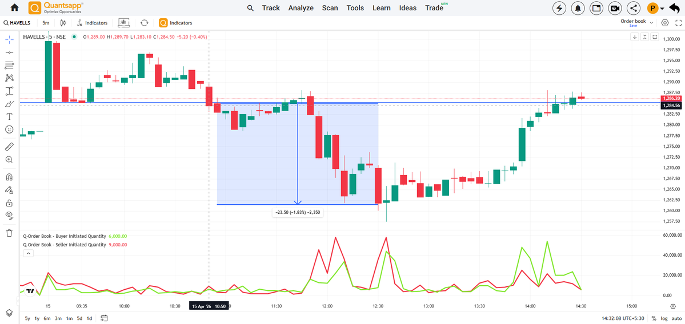Image resolution: width=685 pixels, height=324 pixels.
Task: Select the 1y range
Action: tap(37, 318)
